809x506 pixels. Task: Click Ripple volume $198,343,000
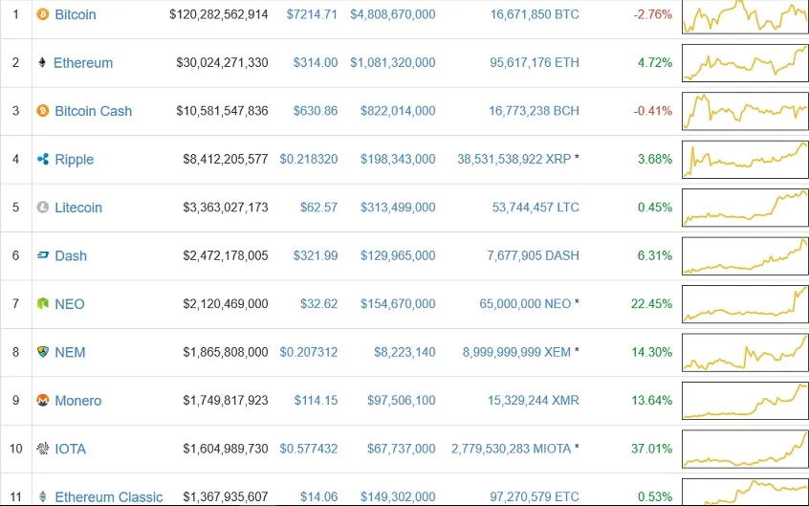click(x=398, y=159)
